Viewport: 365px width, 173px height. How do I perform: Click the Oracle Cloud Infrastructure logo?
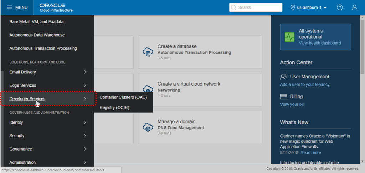coord(56,7)
